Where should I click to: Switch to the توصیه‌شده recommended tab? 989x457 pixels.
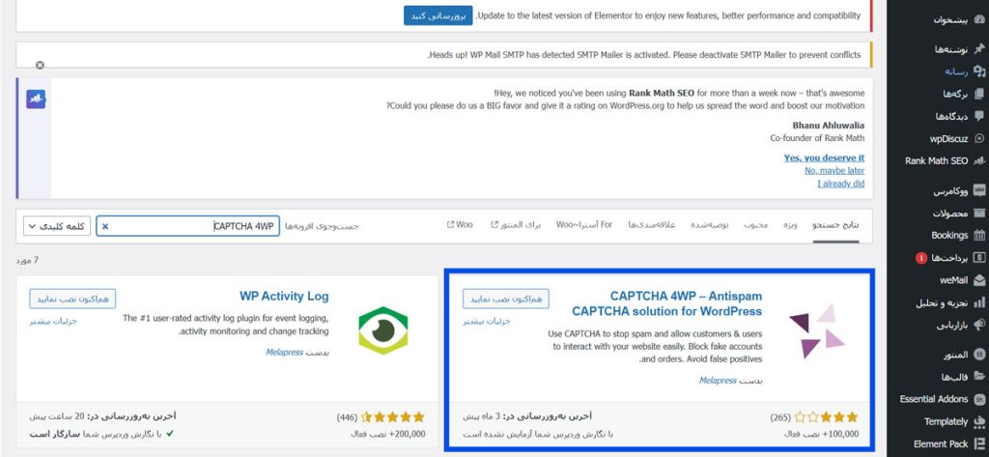point(710,225)
